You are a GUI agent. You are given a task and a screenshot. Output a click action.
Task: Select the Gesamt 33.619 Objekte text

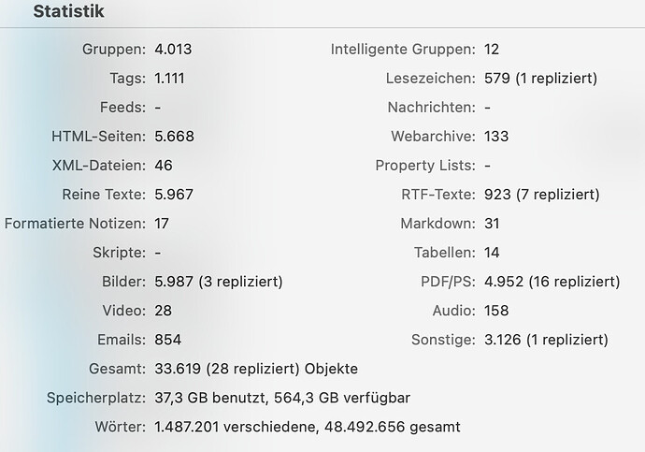tap(256, 369)
